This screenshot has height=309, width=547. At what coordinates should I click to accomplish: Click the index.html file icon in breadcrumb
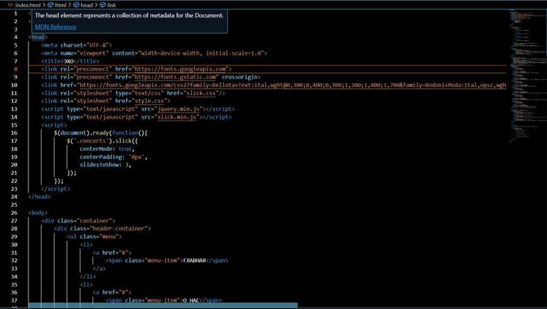[x=10, y=5]
